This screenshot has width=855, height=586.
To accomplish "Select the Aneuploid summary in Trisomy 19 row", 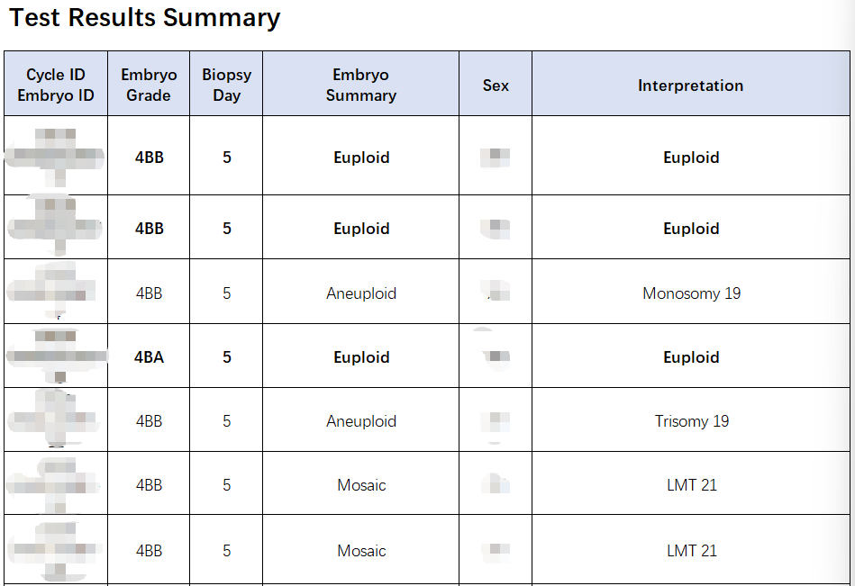I will [360, 421].
